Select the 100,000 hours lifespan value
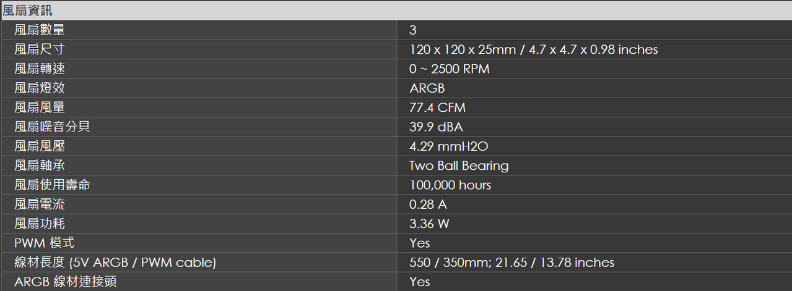Viewport: 792px width, 291px height. click(450, 185)
